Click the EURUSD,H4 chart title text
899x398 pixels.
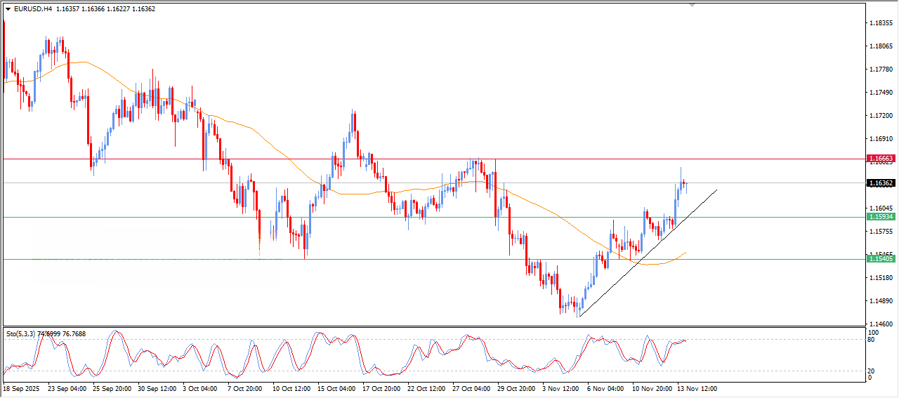[32, 9]
